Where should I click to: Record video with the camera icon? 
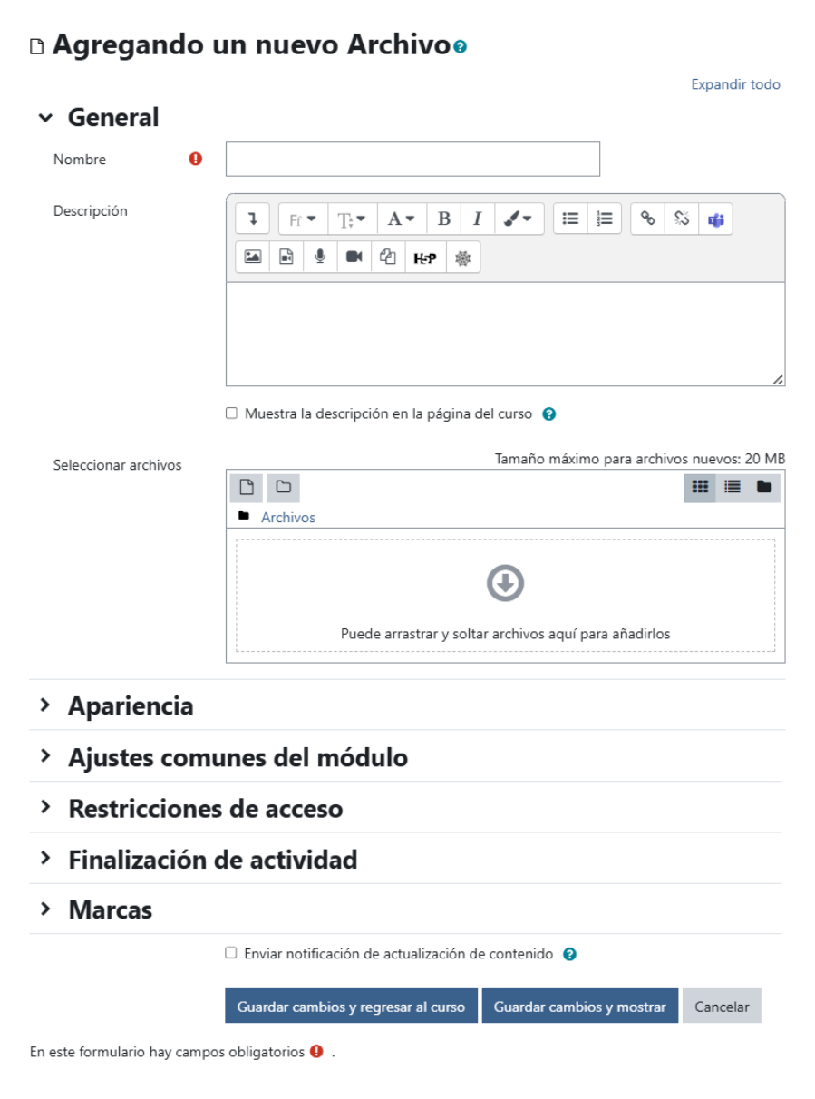pos(354,257)
